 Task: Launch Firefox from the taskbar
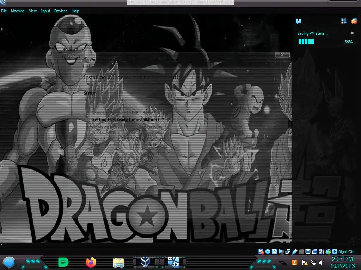click(91, 262)
